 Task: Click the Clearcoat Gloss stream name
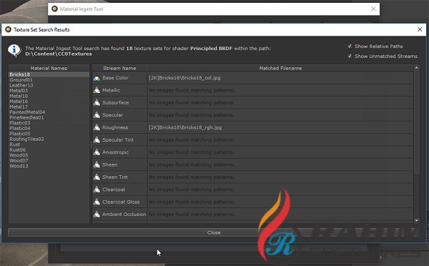[121, 202]
